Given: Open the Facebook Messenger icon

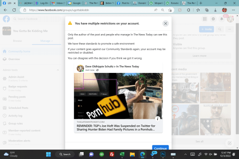Looking at the screenshot, I should 213,19.
